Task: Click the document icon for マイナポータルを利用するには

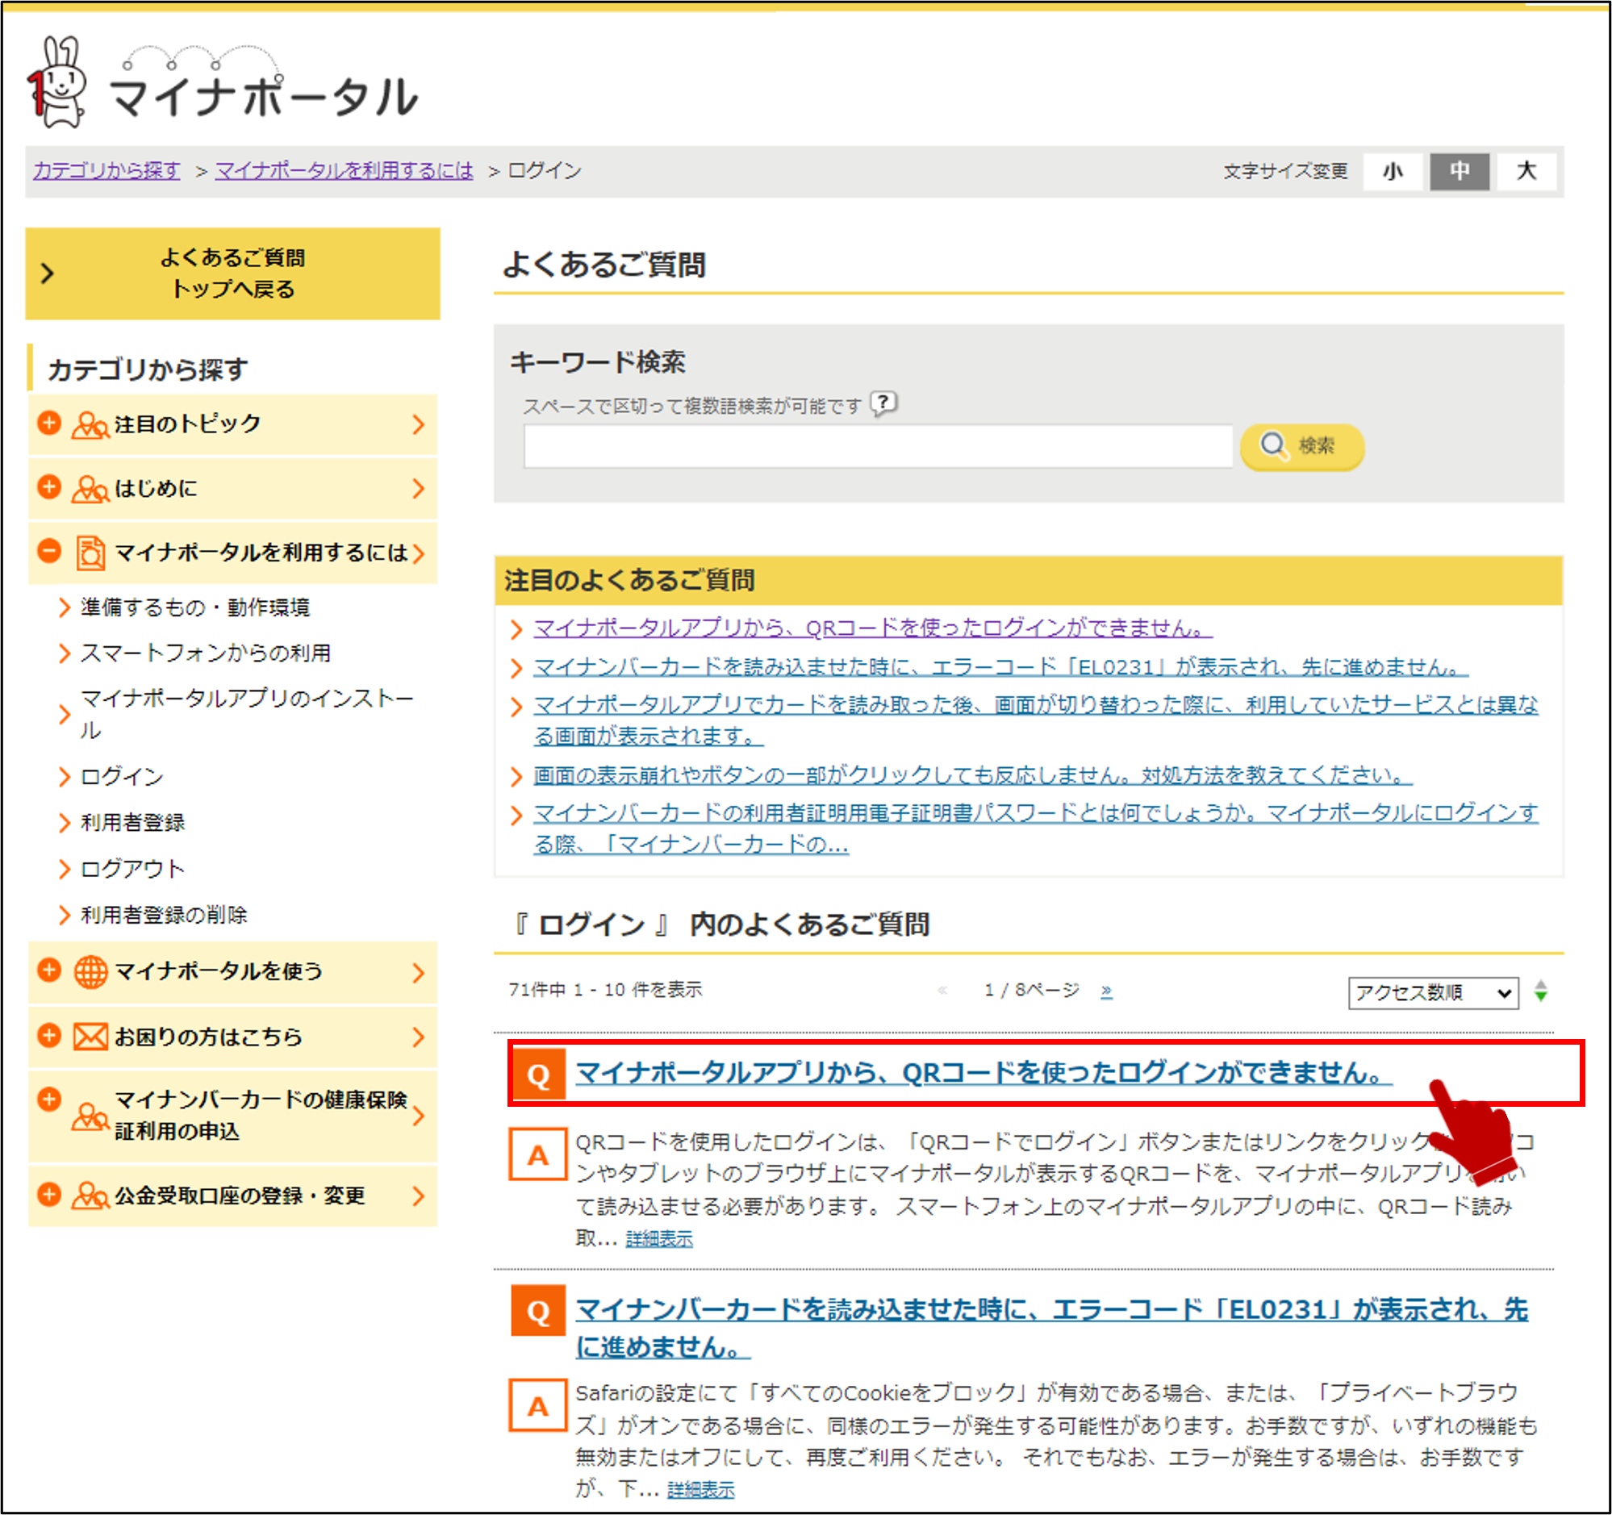Action: pyautogui.click(x=90, y=553)
